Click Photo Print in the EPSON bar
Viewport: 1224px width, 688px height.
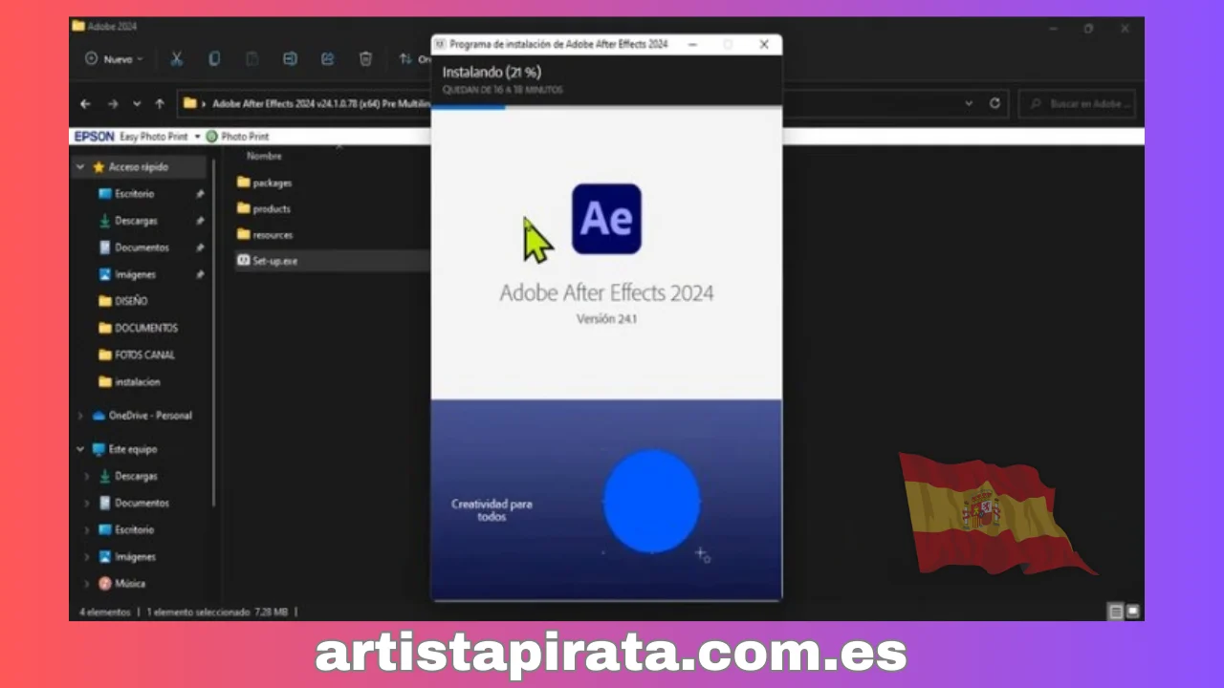pyautogui.click(x=238, y=137)
